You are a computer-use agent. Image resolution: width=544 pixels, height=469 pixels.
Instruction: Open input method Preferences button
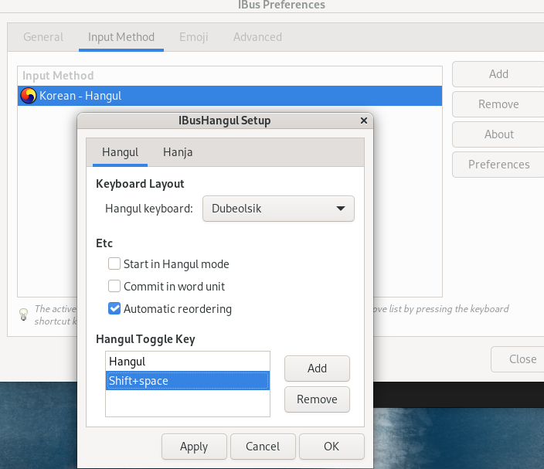pos(498,165)
